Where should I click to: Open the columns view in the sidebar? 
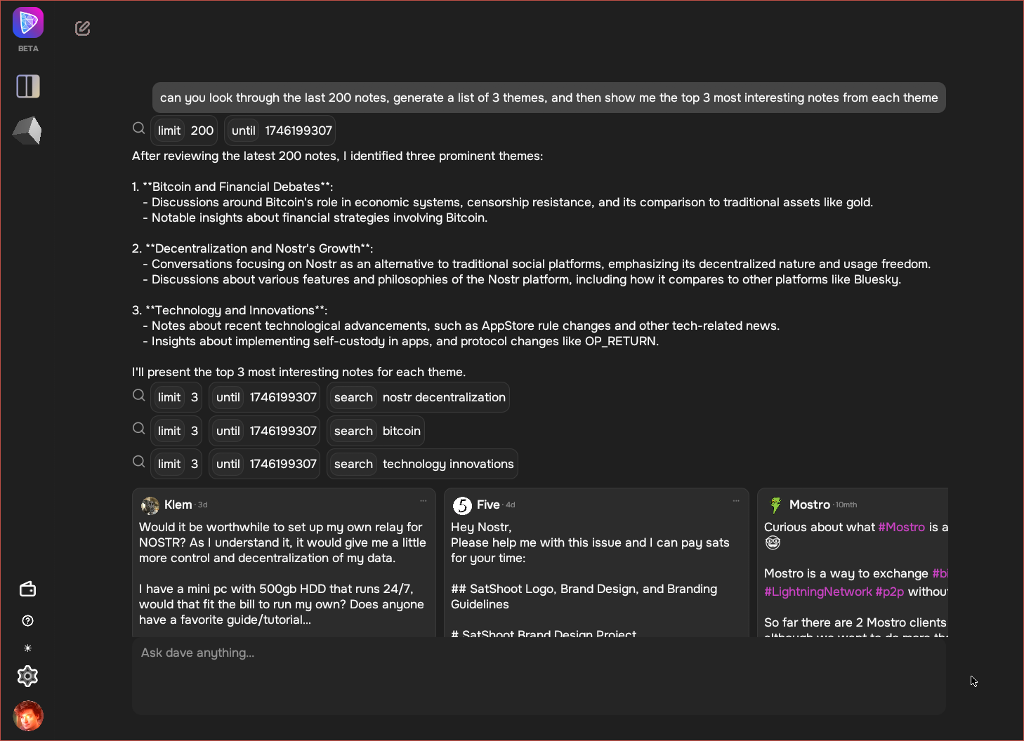pyautogui.click(x=28, y=86)
